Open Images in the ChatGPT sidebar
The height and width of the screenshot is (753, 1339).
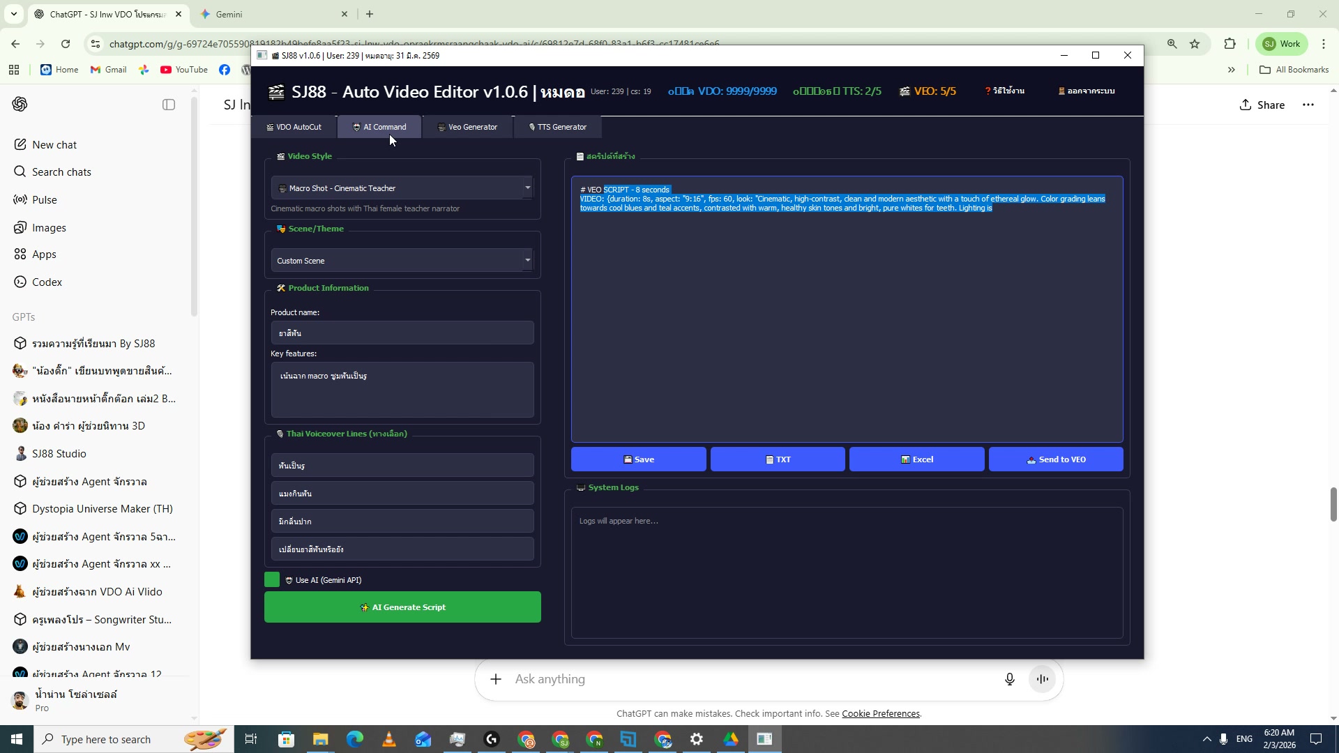pyautogui.click(x=48, y=227)
